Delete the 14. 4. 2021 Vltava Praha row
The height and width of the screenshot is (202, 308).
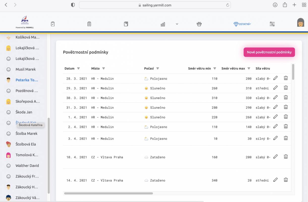coord(286,180)
